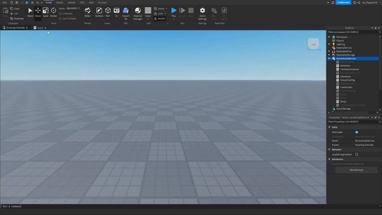Image resolution: width=382 pixels, height=215 pixels.
Task: Click the New file icon in the title bar
Action: coord(11,2)
